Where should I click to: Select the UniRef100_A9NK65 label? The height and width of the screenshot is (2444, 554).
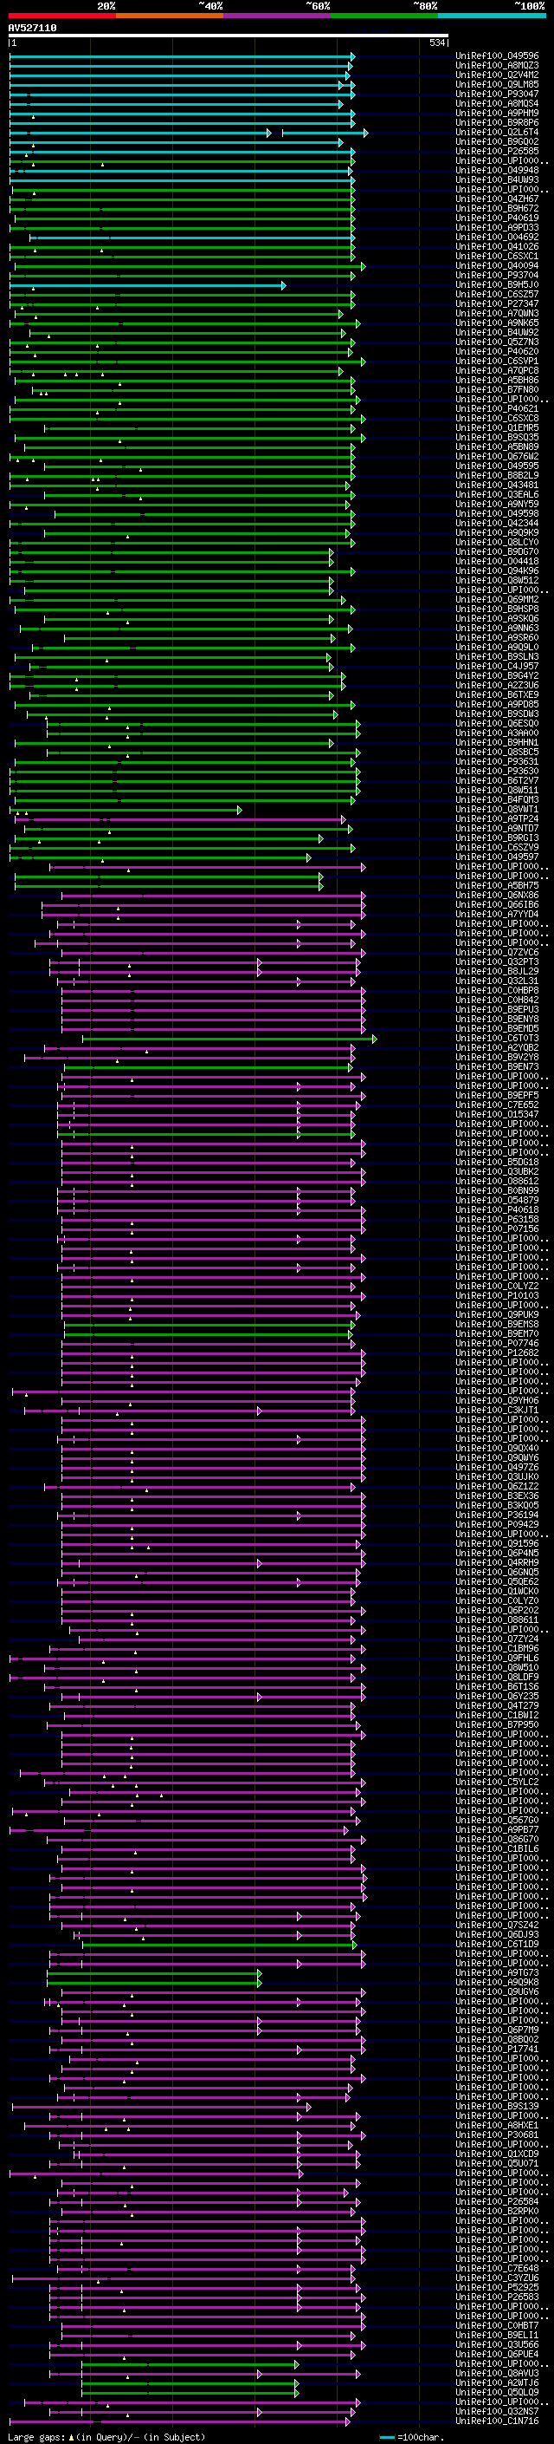pos(497,323)
